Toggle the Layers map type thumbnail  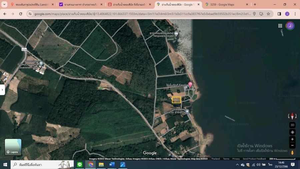(x=13, y=147)
